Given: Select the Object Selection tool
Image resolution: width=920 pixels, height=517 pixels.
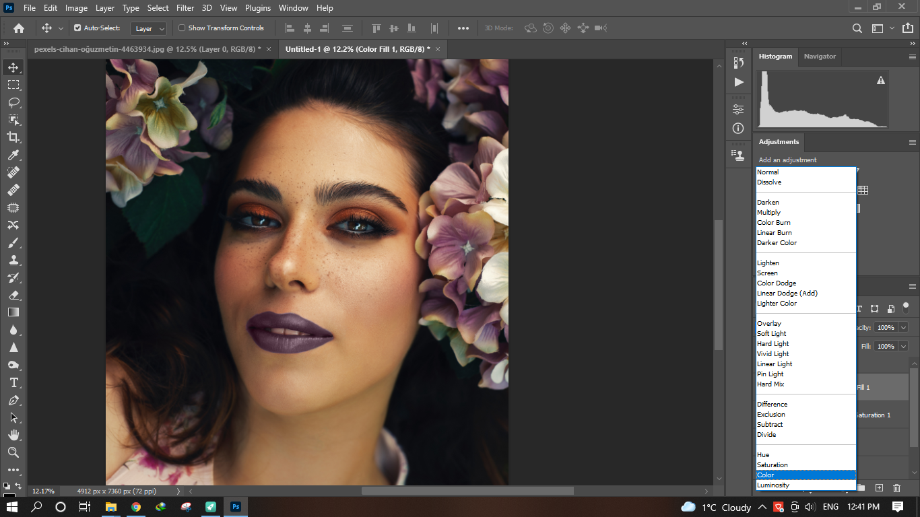Looking at the screenshot, I should [x=13, y=120].
